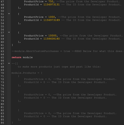
Task: Click the '},' on line 60
Action: [19, 42]
